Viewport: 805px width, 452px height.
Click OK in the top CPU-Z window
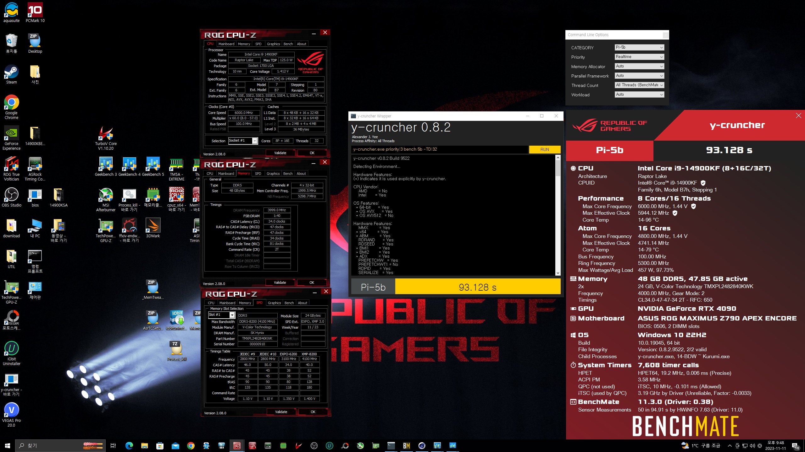(x=312, y=153)
